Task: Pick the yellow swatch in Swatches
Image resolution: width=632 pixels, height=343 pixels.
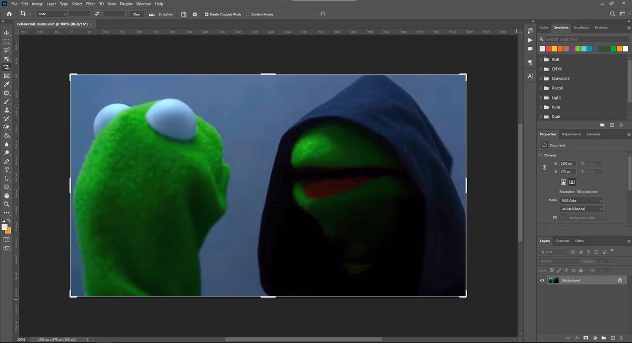Action: (555, 49)
